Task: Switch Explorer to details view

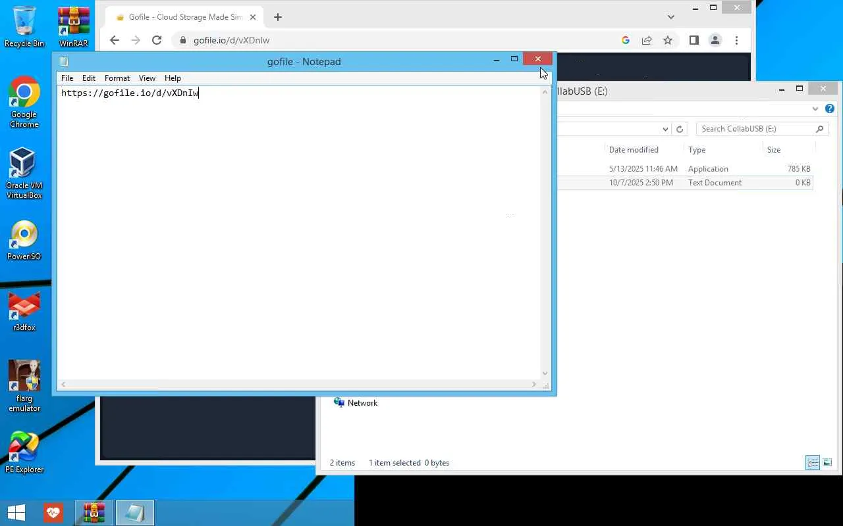Action: tap(813, 462)
